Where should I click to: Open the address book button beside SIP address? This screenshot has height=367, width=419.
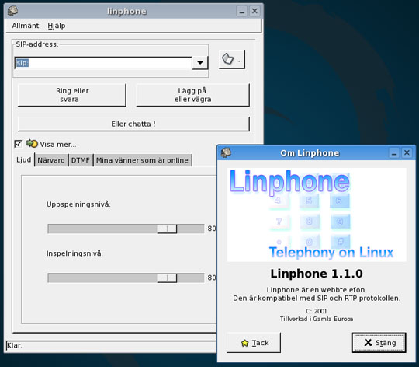tap(232, 59)
